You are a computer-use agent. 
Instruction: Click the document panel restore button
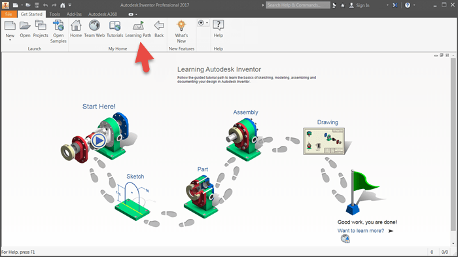click(x=442, y=55)
